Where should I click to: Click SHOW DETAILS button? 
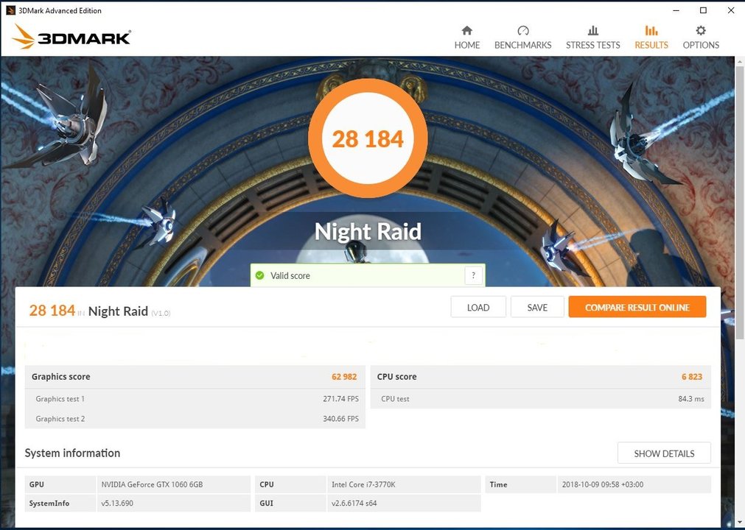664,453
